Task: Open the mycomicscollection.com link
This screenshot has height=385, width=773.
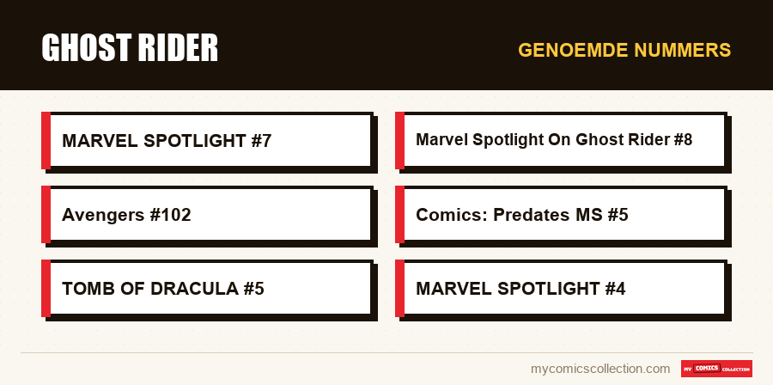Action: [600, 369]
